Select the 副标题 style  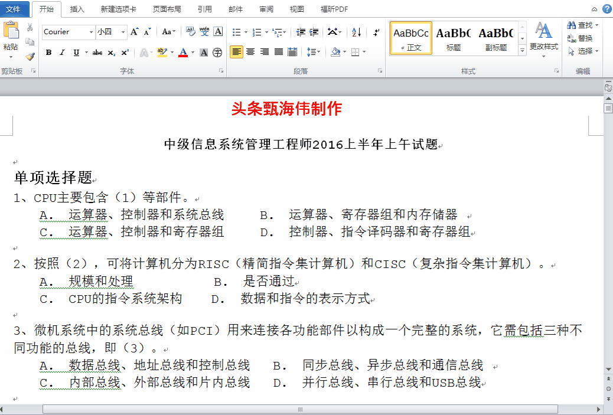(x=495, y=38)
